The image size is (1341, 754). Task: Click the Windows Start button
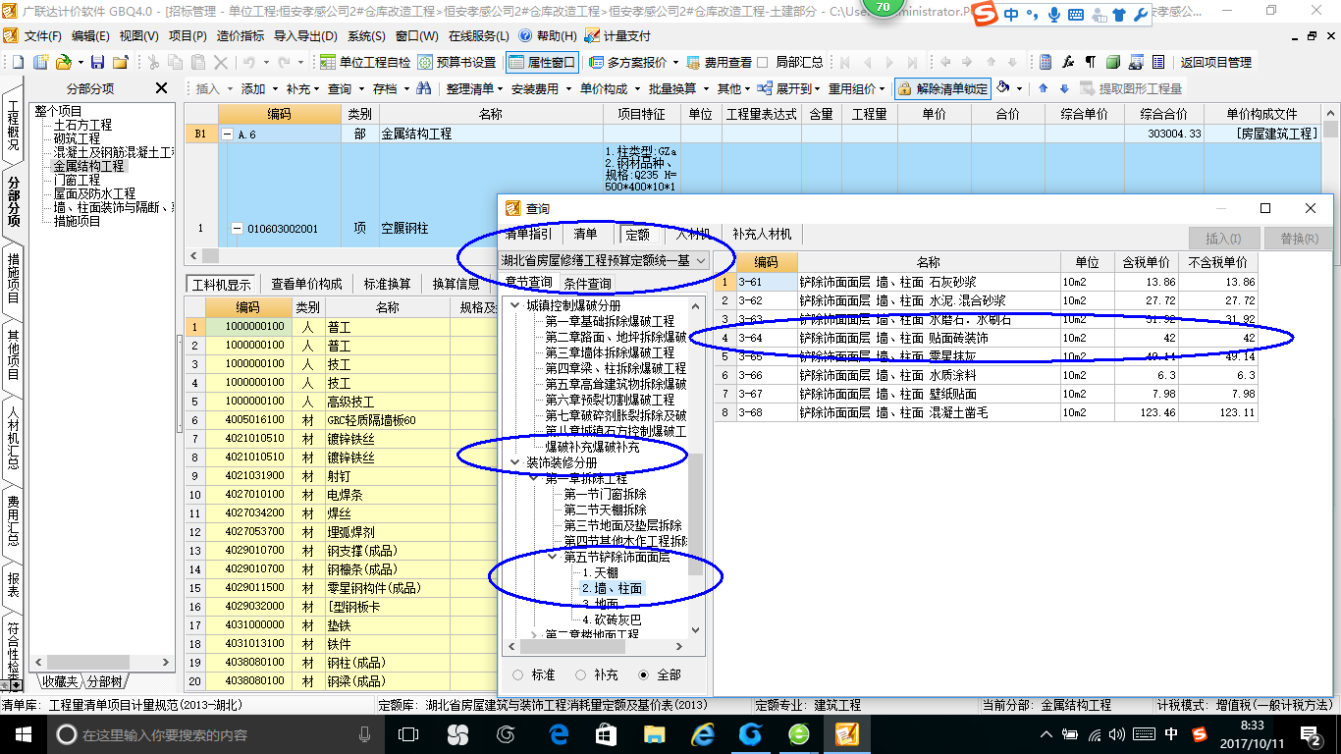[x=23, y=733]
